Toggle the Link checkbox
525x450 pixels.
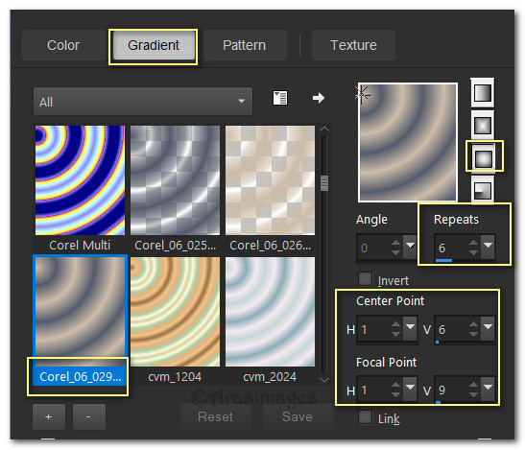coord(365,417)
